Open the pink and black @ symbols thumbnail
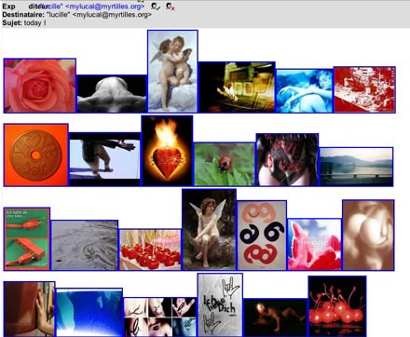This screenshot has height=337, width=410. click(x=262, y=236)
